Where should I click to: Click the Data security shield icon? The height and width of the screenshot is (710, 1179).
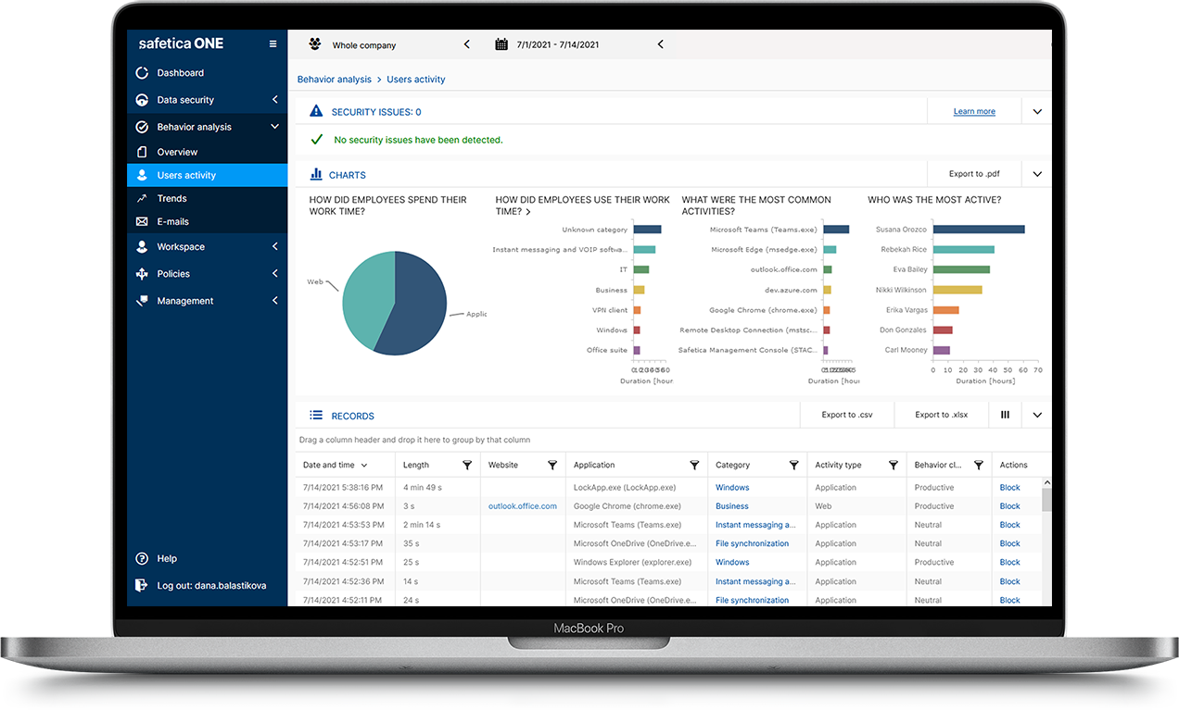point(142,100)
